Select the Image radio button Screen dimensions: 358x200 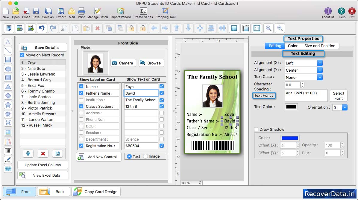(145, 156)
